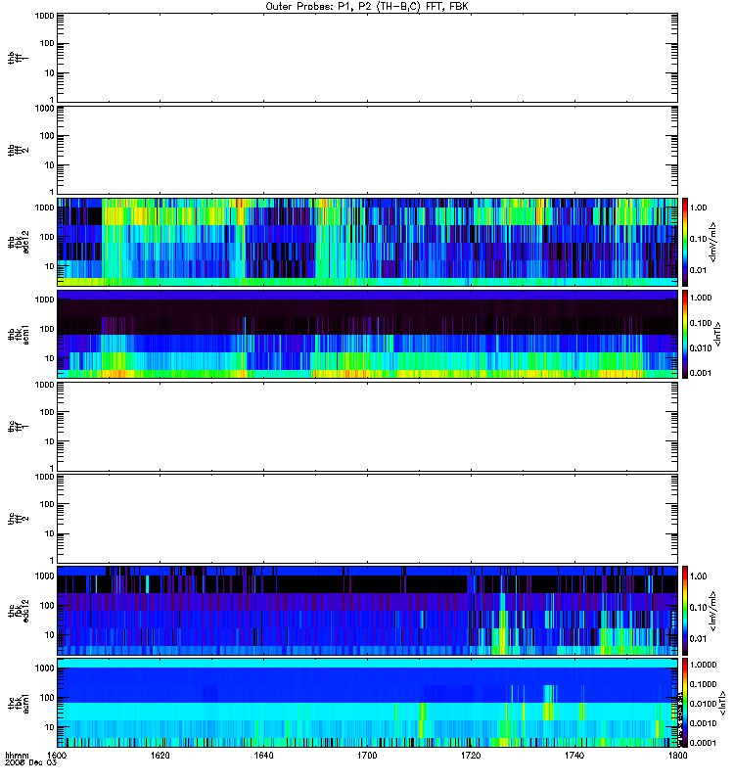Click the "2008 Dec 03" date label

pos(31,762)
